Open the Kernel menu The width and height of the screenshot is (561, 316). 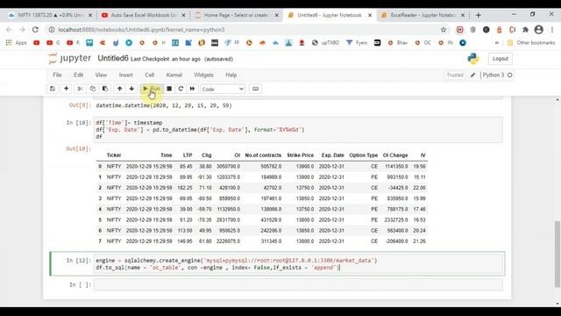point(174,75)
